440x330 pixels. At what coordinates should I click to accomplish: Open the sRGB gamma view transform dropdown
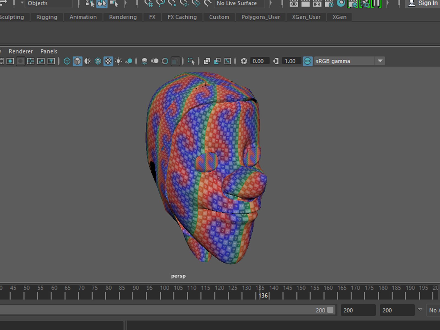click(x=380, y=61)
